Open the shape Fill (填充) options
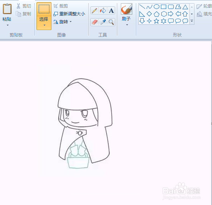The image size is (212, 205). tap(204, 14)
